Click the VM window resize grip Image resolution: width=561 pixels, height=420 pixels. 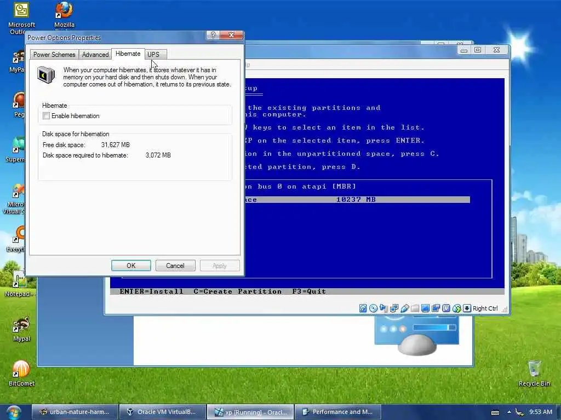click(505, 310)
